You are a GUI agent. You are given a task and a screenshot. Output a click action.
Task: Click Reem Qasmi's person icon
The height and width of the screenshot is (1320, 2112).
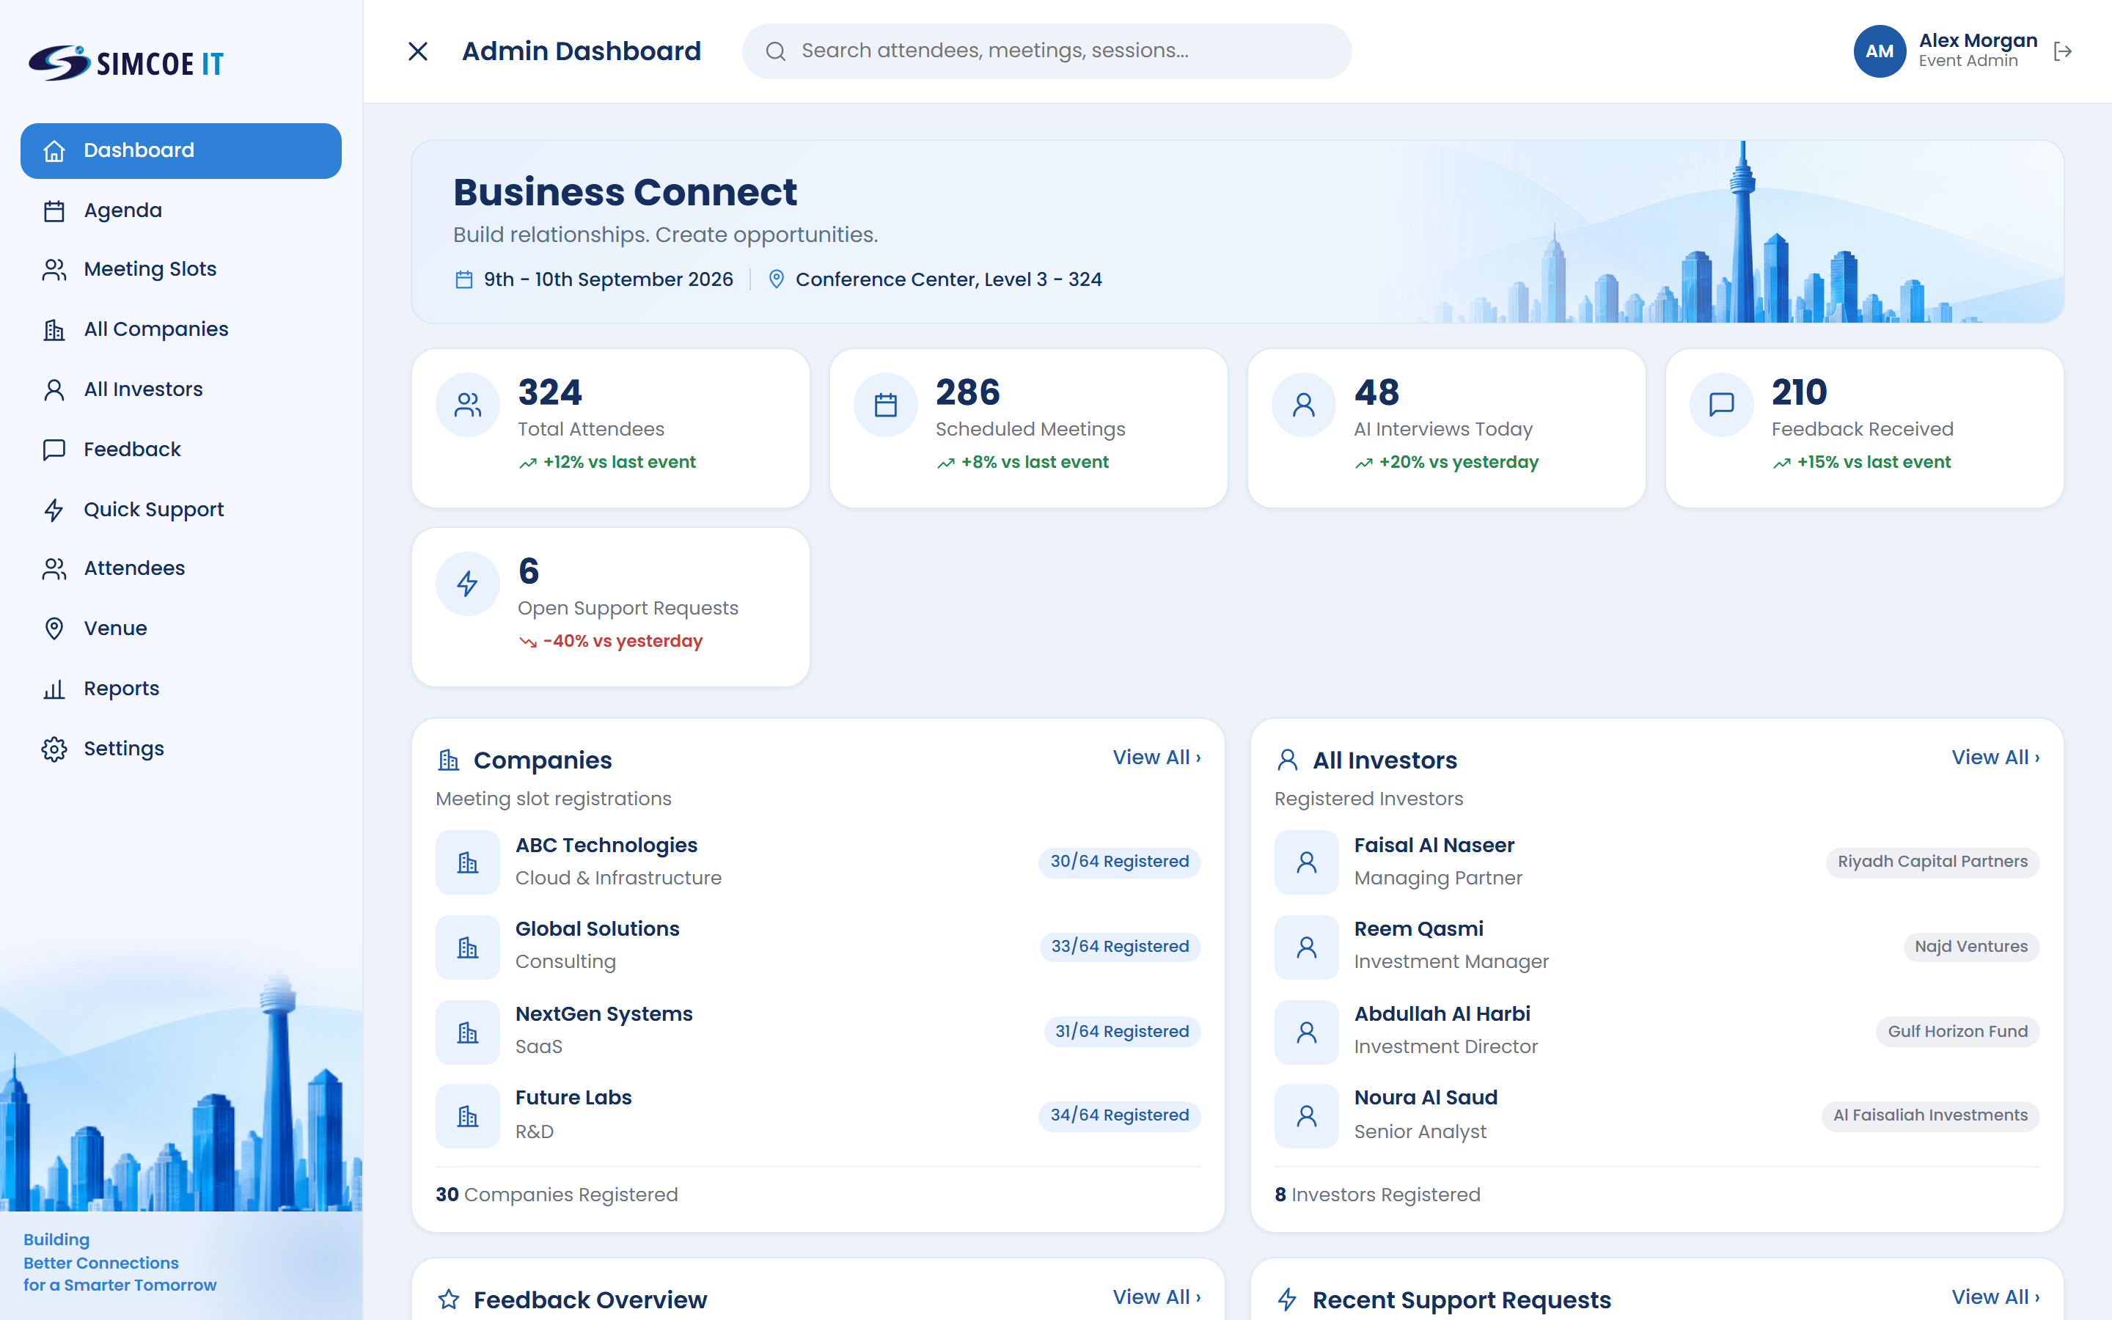point(1307,947)
